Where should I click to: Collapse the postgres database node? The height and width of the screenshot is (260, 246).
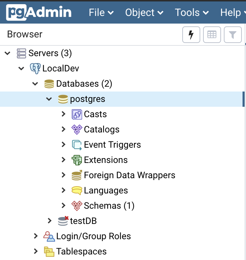point(49,99)
